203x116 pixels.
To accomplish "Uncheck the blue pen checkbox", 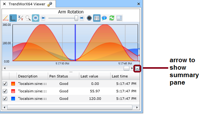I will 5,99.
